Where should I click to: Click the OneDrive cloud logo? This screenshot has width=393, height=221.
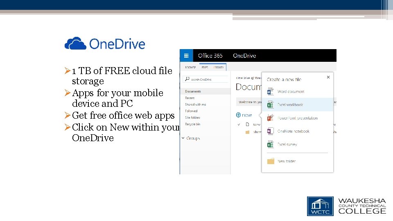coord(75,43)
